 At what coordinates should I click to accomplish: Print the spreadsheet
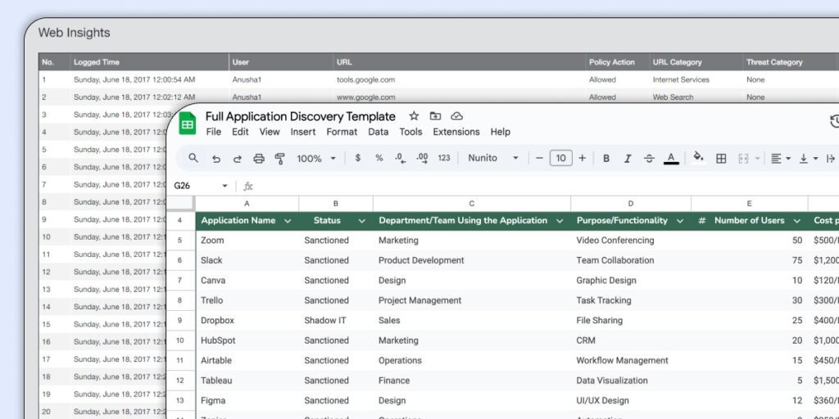pyautogui.click(x=259, y=159)
